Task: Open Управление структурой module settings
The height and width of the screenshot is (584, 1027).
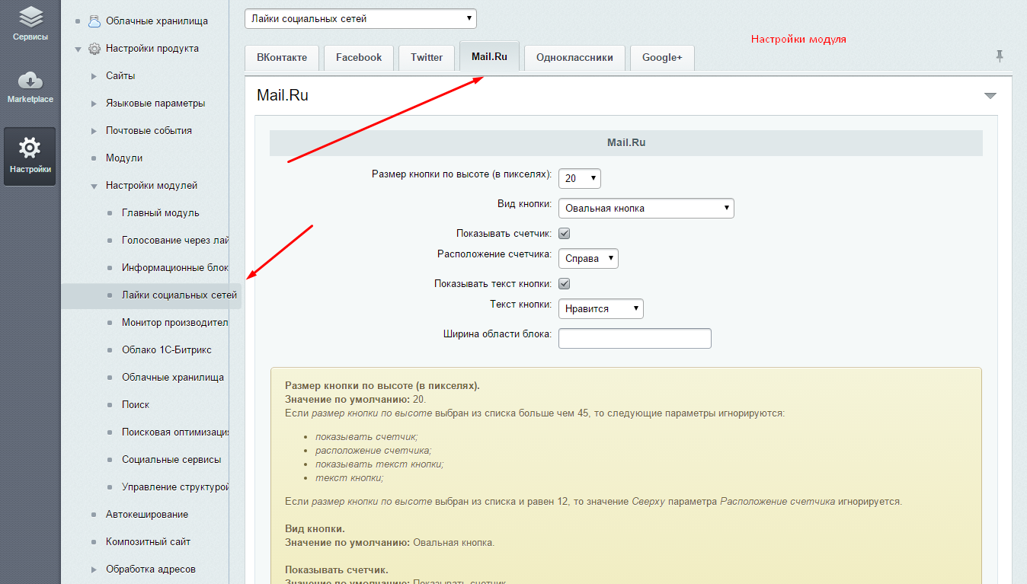Action: coord(175,487)
